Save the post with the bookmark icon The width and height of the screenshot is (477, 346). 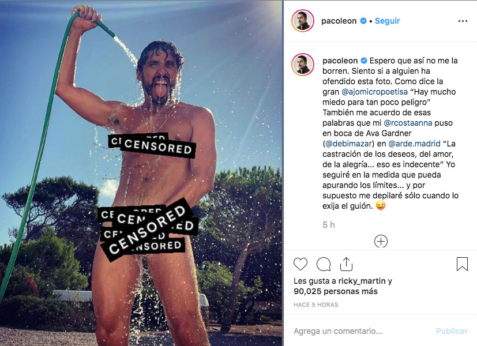pos(462,264)
